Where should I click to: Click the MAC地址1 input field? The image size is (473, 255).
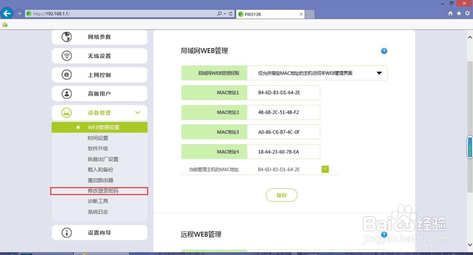tap(283, 93)
